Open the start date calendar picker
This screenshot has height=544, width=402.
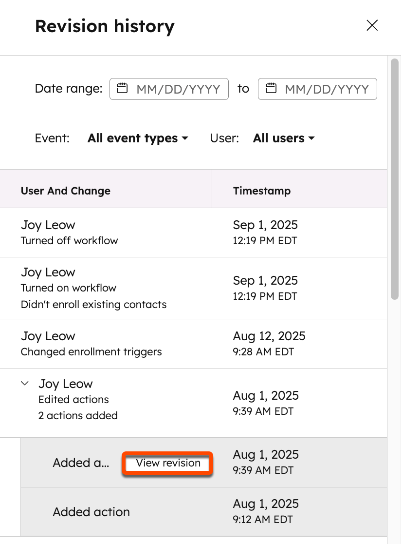pyautogui.click(x=122, y=89)
